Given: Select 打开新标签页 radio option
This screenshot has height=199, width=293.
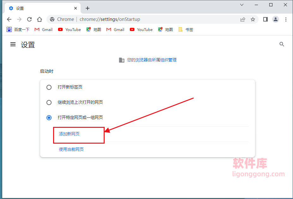Looking at the screenshot, I should (49, 87).
